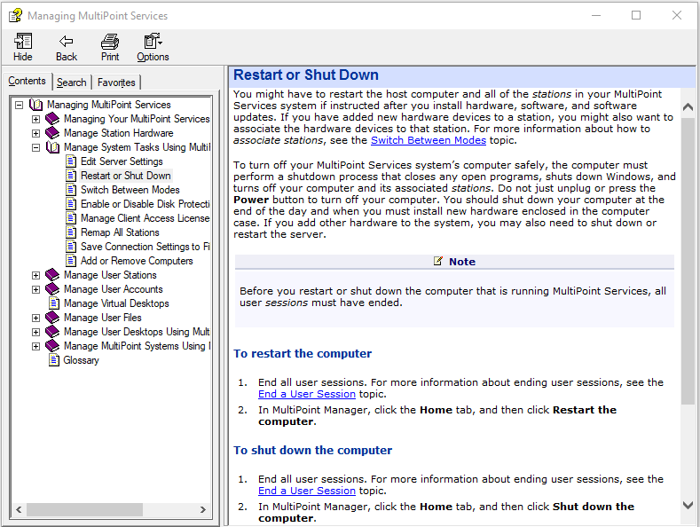This screenshot has width=700, height=527.
Task: Open Manage Client Access License topic
Action: tap(146, 218)
